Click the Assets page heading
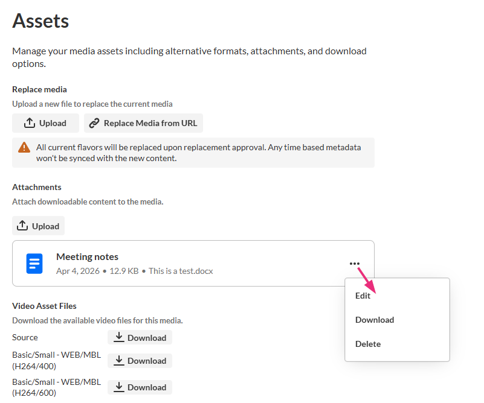The width and height of the screenshot is (484, 403). point(40,22)
